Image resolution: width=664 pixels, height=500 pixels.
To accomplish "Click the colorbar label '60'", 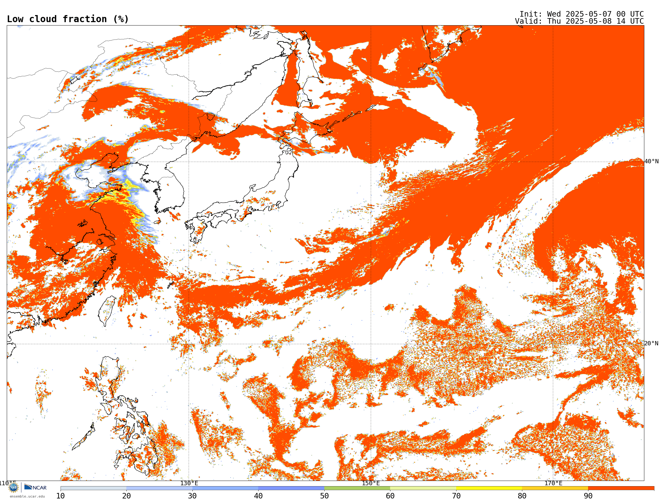I will tap(390, 496).
